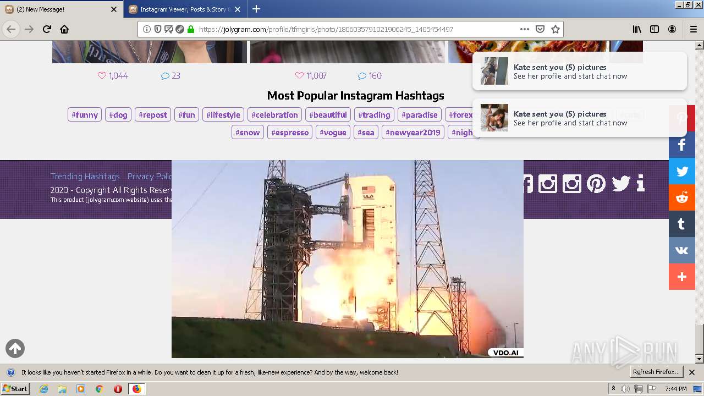
Task: Open the Trending Hashtags footer link
Action: [x=85, y=177]
